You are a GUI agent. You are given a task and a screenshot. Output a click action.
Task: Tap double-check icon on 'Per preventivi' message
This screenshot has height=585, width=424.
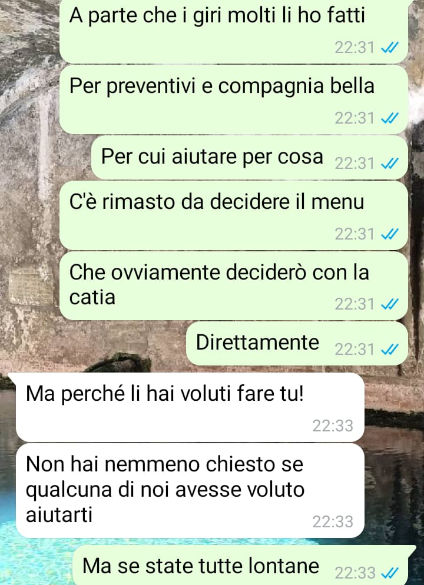[x=390, y=118]
